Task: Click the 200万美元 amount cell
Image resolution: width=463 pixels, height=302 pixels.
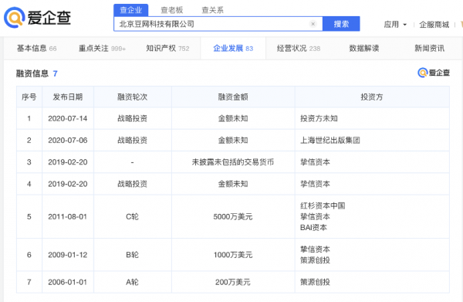Action: pyautogui.click(x=233, y=282)
